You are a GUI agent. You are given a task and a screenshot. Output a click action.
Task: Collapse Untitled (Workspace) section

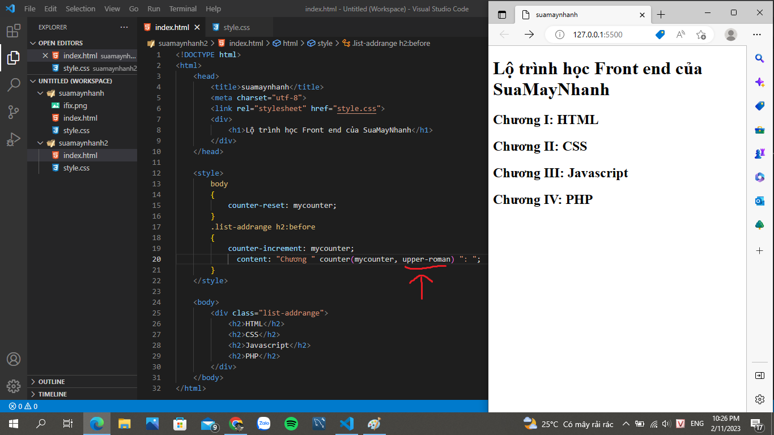(82, 81)
